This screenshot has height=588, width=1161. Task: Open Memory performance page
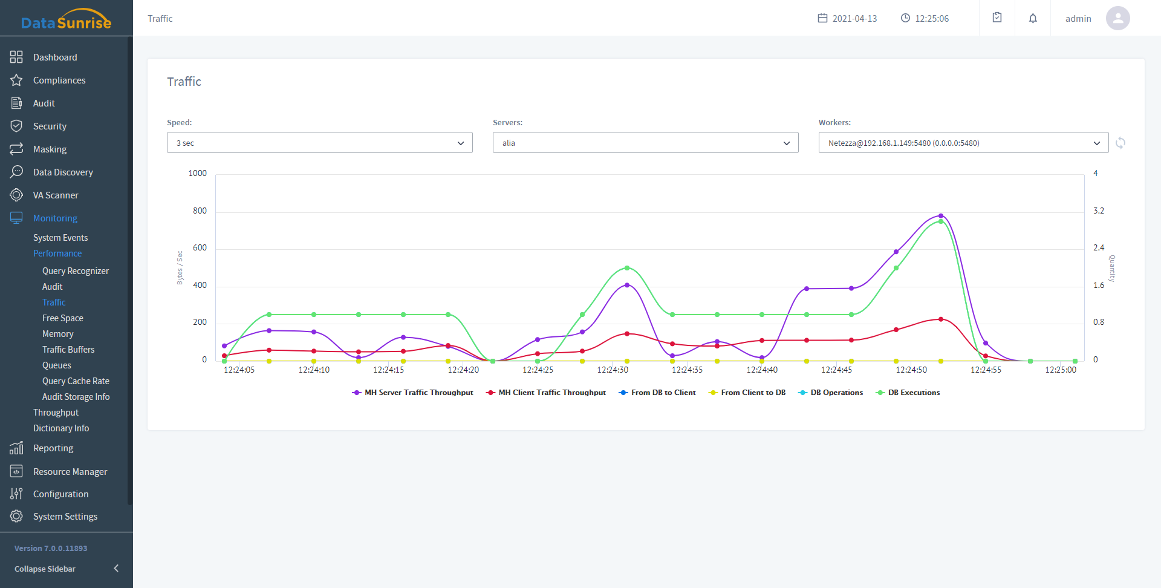(57, 334)
